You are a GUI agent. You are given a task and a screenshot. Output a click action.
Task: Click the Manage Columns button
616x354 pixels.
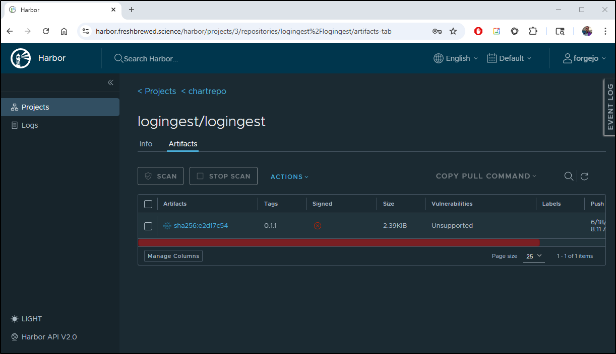point(173,256)
